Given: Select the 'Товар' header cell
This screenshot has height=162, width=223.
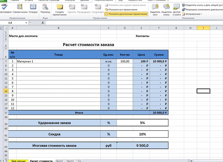Looking at the screenshot, I should point(58,54).
